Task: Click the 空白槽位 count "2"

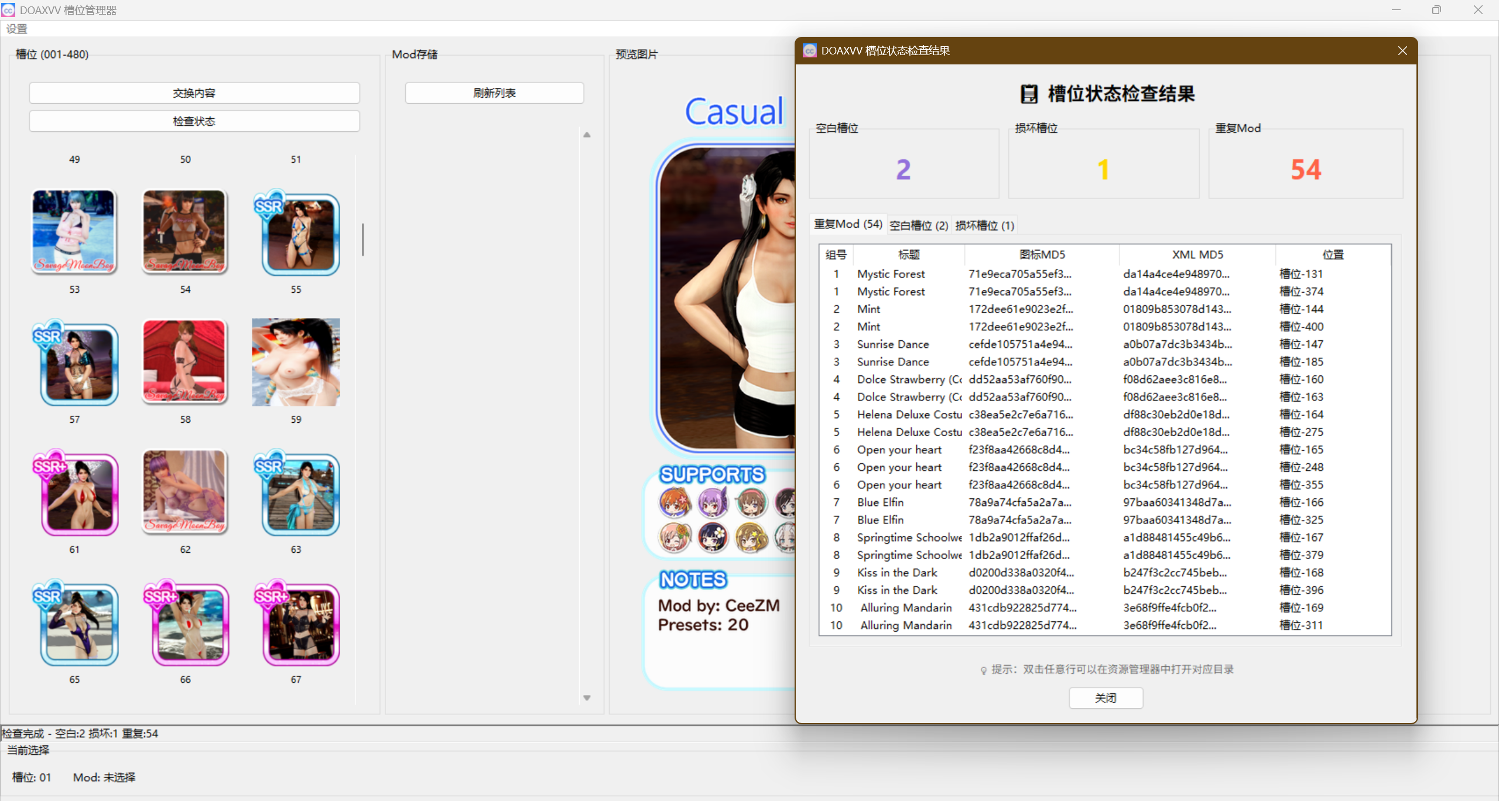Action: [903, 170]
